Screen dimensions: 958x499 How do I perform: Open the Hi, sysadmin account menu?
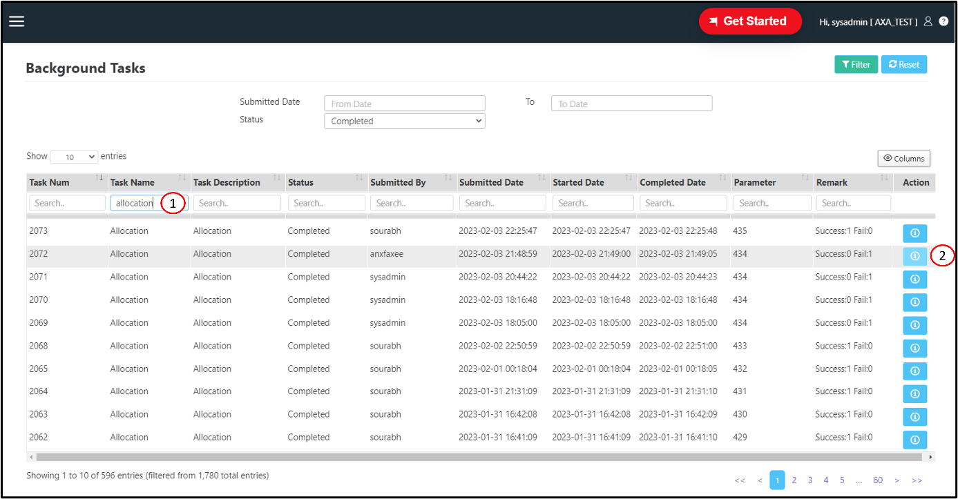click(x=869, y=21)
